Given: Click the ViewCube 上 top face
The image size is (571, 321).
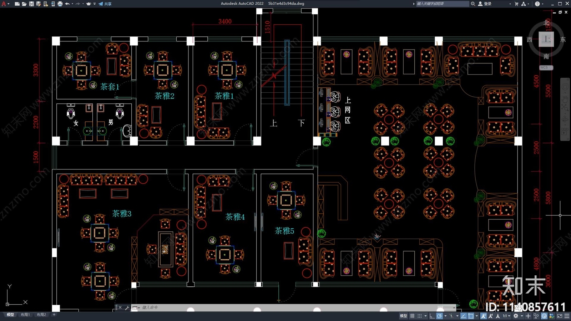Looking at the screenshot, I should [546, 39].
